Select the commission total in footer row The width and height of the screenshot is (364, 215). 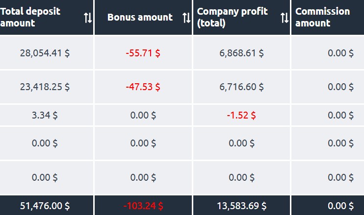coord(340,206)
